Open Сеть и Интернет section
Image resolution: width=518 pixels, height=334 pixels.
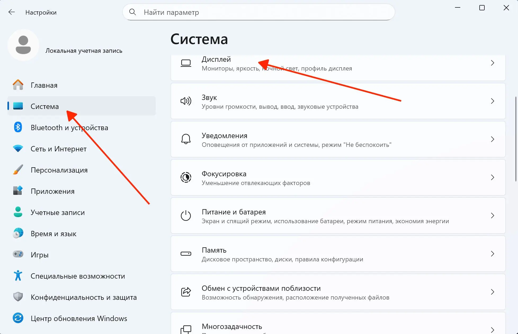click(x=82, y=149)
